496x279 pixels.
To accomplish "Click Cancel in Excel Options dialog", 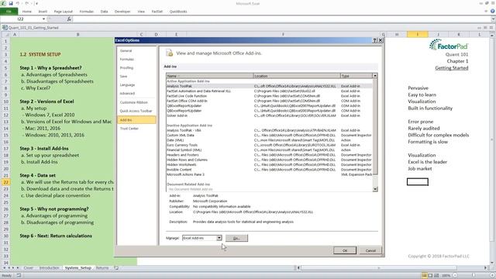I will coord(370,250).
